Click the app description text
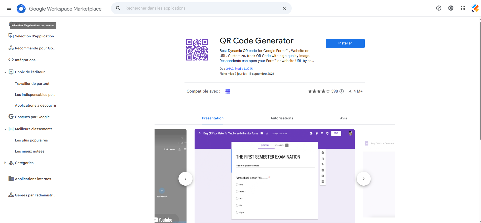Screen dimensions: 481x223 [267, 56]
